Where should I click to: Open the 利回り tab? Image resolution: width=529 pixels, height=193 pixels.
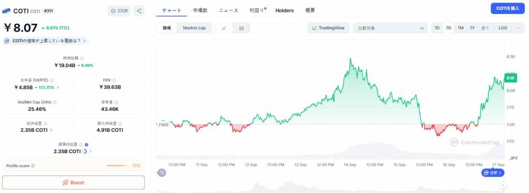pos(257,10)
